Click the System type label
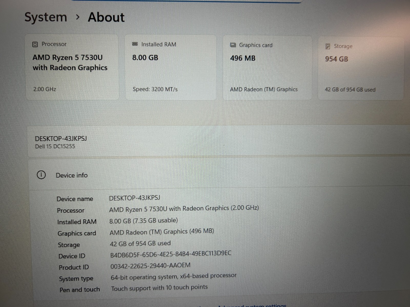This screenshot has width=410, height=307. click(76, 279)
